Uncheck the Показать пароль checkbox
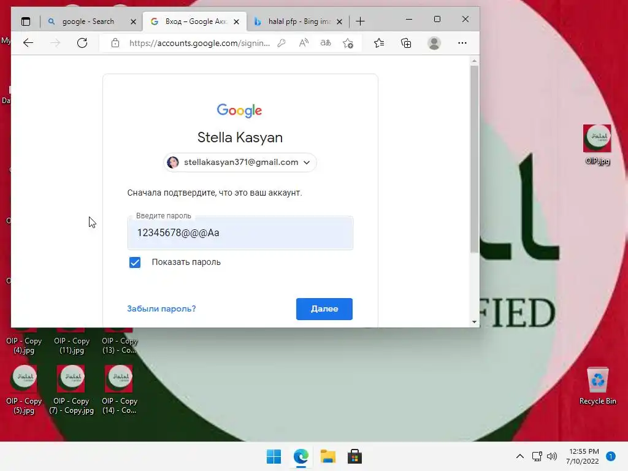The width and height of the screenshot is (628, 471). [135, 262]
